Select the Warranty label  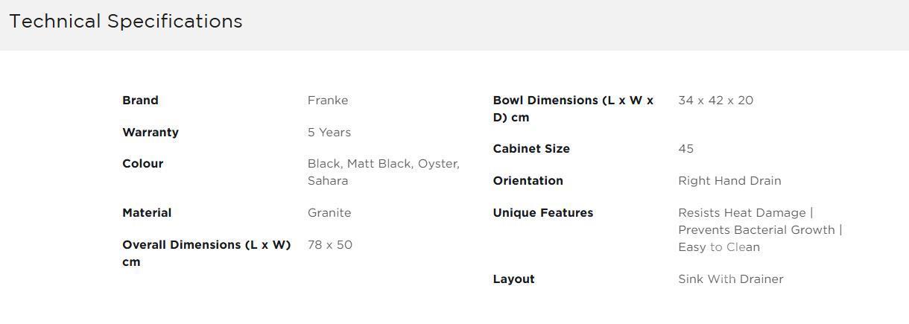(x=151, y=133)
